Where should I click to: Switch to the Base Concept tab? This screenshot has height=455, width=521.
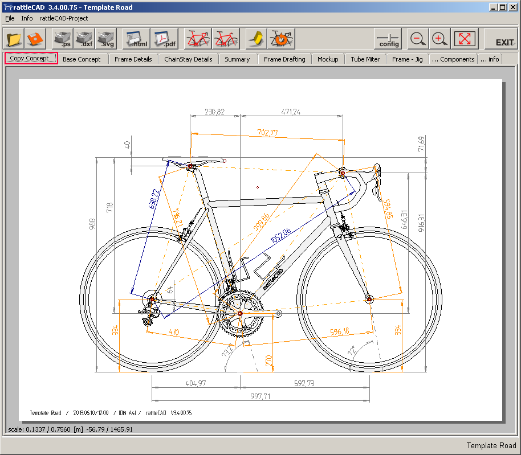pos(82,59)
